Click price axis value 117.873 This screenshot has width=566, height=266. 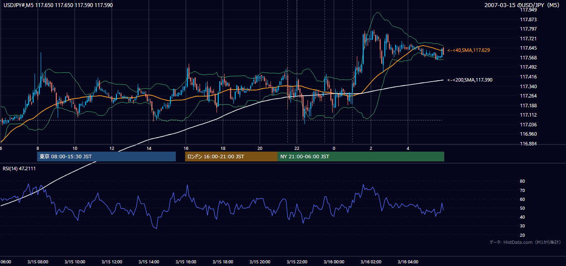point(528,20)
